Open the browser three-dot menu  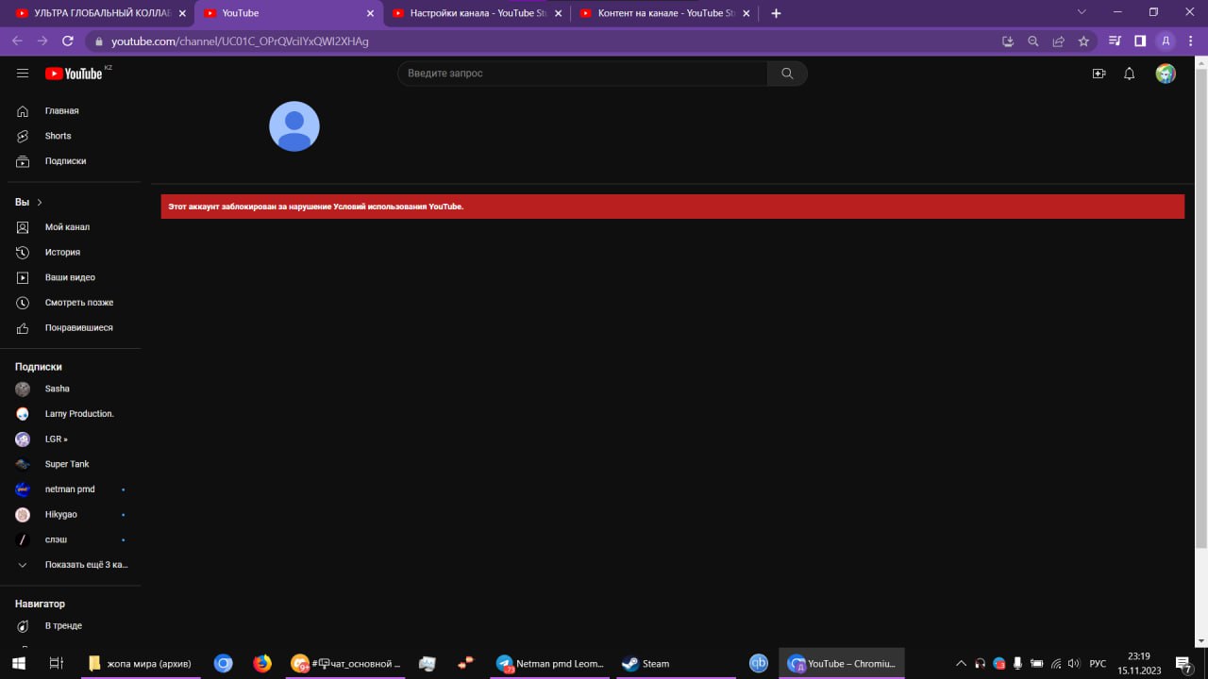click(x=1191, y=41)
